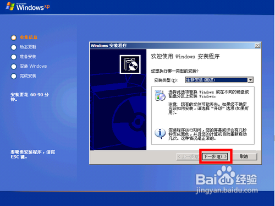Click the 您想执行哪一类型的安装? question text
The height and width of the screenshot is (206, 275).
175,71
